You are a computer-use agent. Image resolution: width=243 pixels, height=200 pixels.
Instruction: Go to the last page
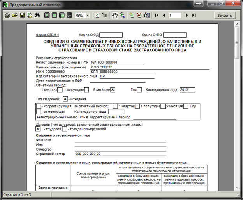coord(194,15)
